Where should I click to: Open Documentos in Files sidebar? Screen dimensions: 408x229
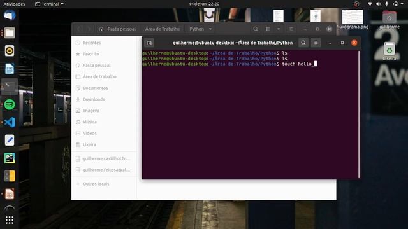click(x=104, y=88)
